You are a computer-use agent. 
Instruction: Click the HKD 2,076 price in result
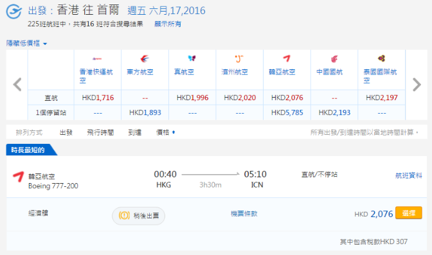click(373, 214)
